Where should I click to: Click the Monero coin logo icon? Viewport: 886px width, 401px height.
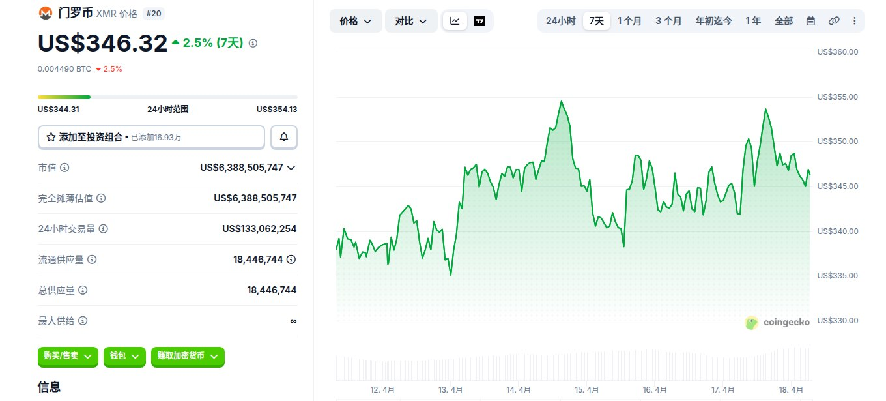tap(46, 13)
